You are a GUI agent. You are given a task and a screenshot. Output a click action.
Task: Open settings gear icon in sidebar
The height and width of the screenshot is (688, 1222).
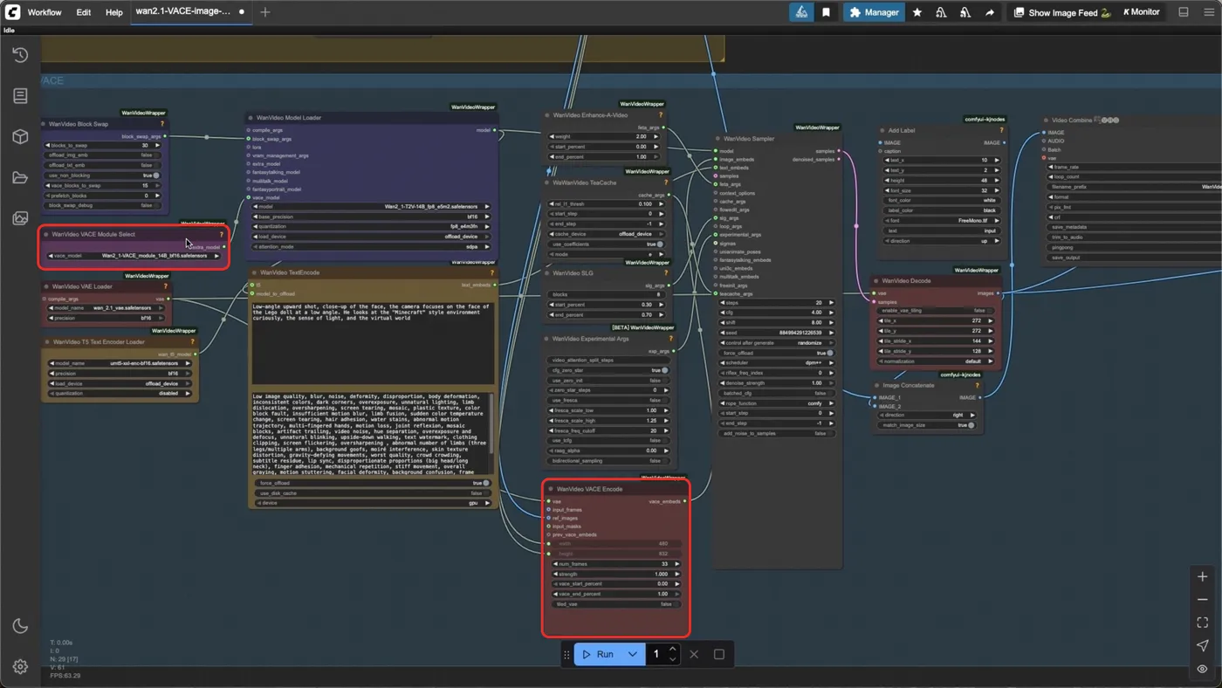pos(20,667)
